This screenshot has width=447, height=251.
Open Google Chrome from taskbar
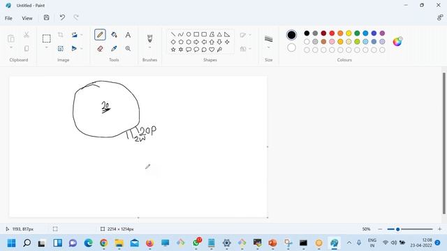(104, 243)
